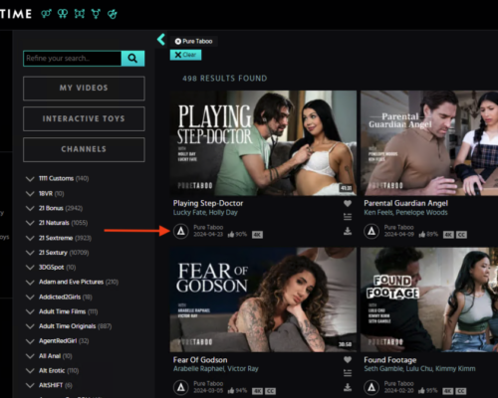Viewport: 498px width, 398px height.
Task: Click the 4K badge on Playing Step-Doctor
Action: click(x=257, y=235)
